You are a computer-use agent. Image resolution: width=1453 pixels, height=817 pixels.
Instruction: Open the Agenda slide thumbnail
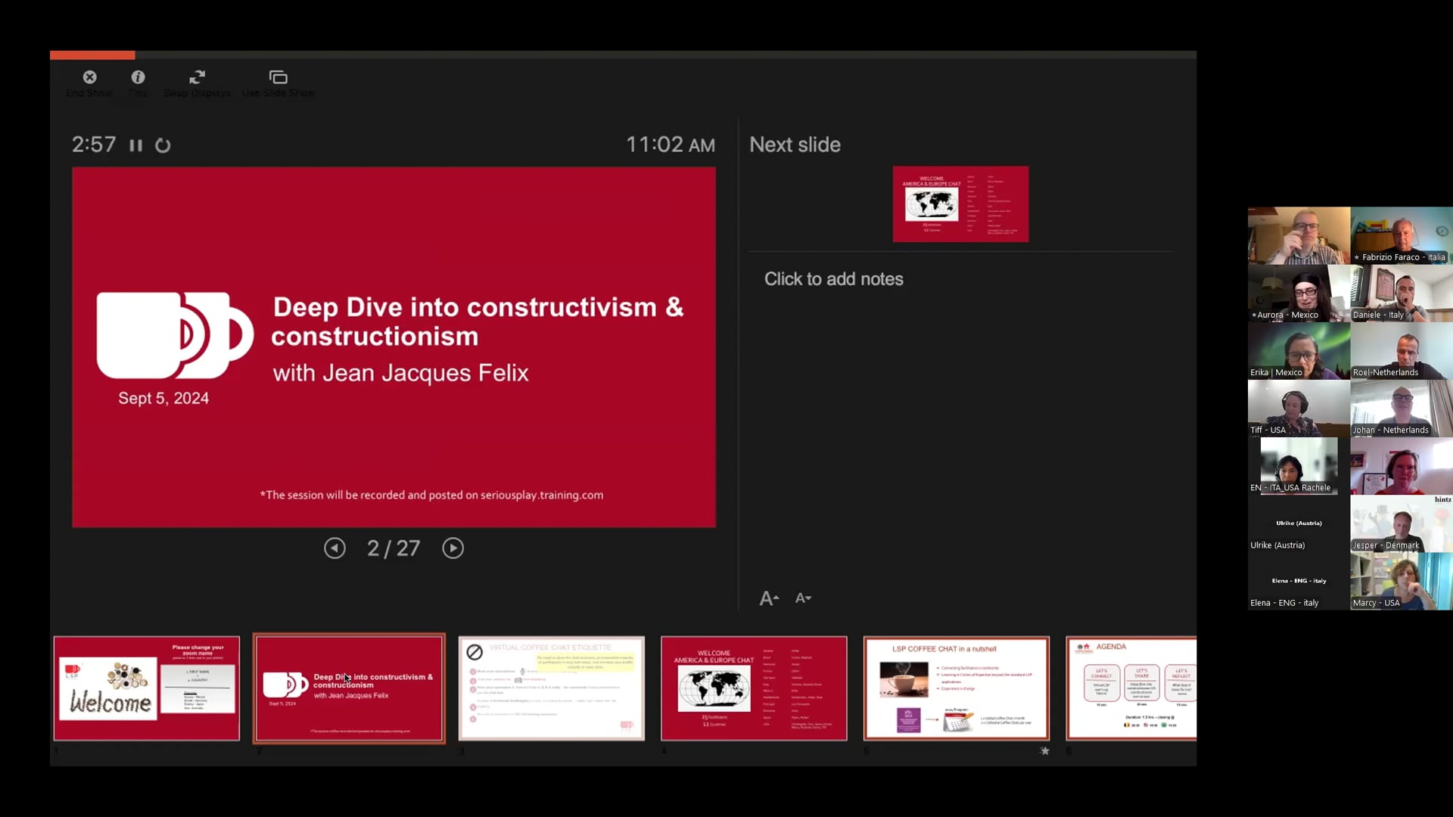click(x=1131, y=688)
